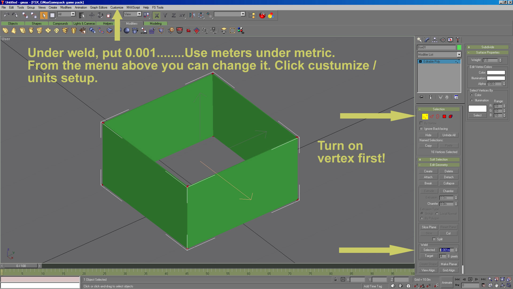Image resolution: width=513 pixels, height=289 pixels.
Task: Open the Modifier List dropdown
Action: [459, 55]
